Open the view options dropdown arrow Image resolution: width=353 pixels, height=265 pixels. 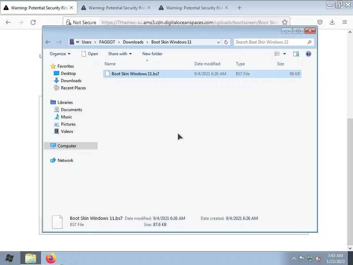pos(284,54)
